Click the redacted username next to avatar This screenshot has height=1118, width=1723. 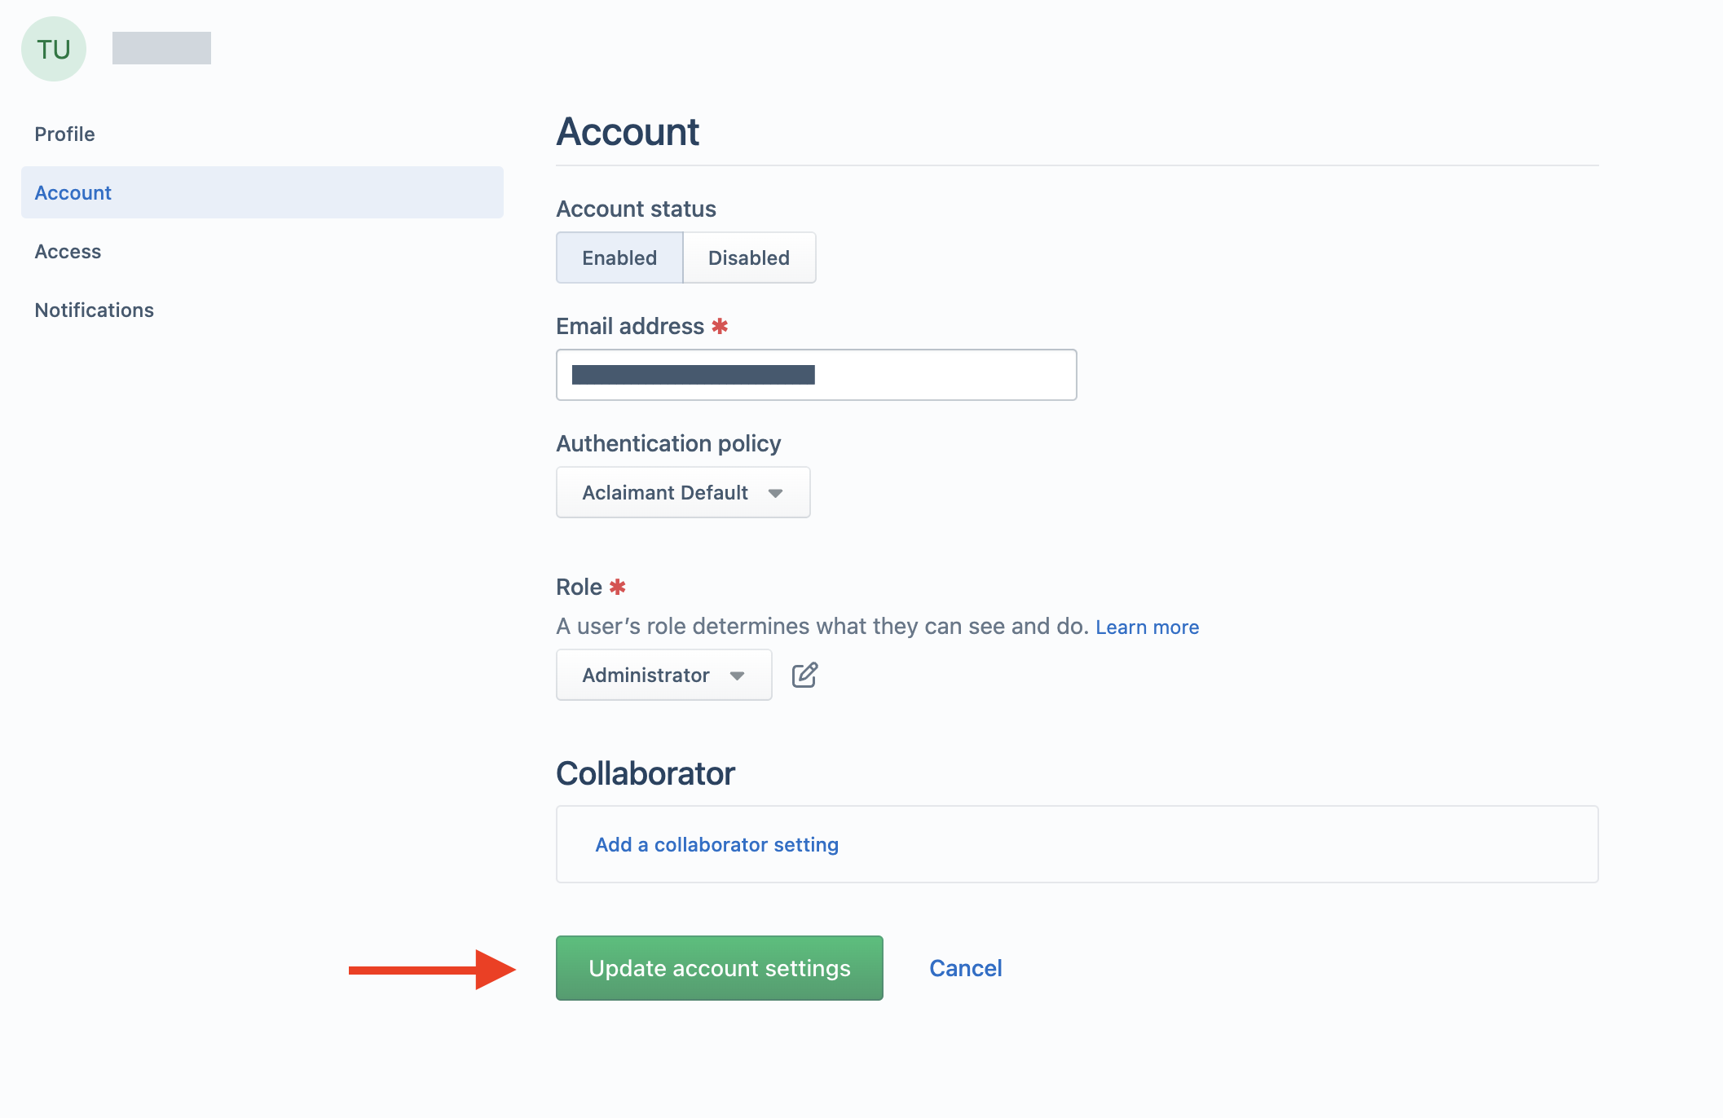tap(161, 48)
